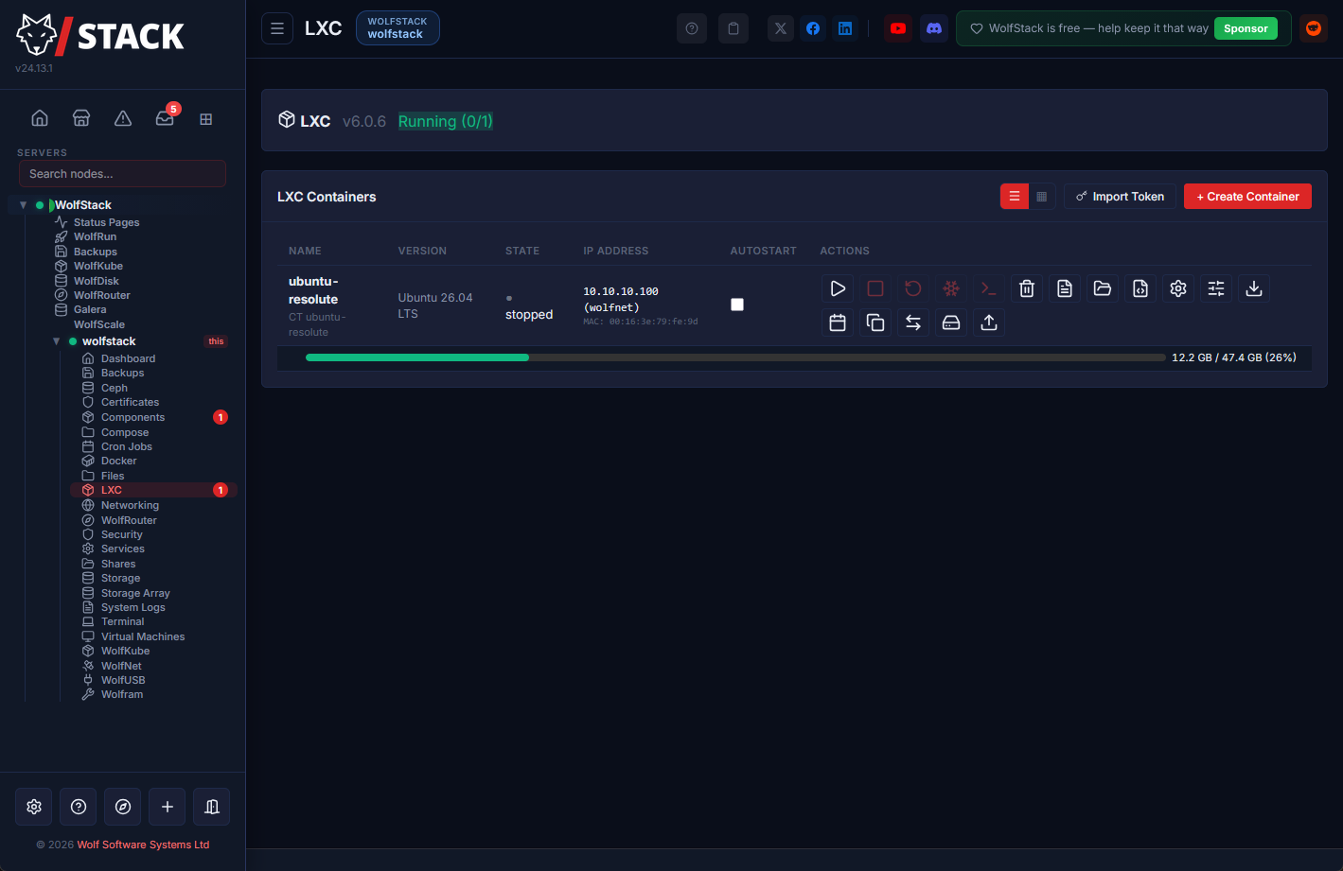Viewport: 1343px width, 871px height.
Task: Click the 10.10.10.100 IP address cell
Action: coord(621,291)
